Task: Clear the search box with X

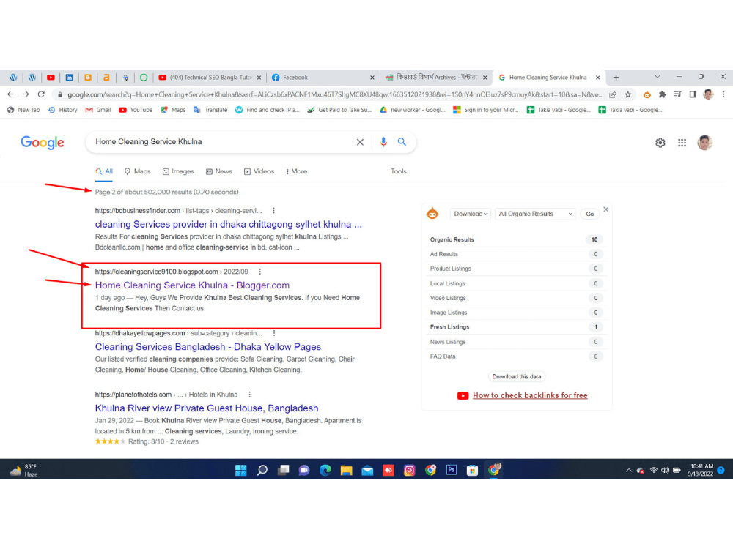Action: 360,142
